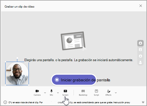The width and height of the screenshot is (147, 106).
Task: Click Iniciar grabación de pantalla button
Action: tap(74, 80)
